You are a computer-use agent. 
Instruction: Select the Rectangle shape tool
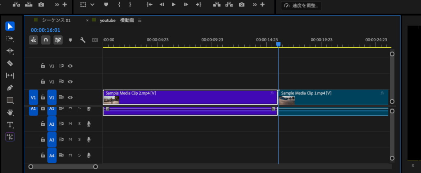10,100
